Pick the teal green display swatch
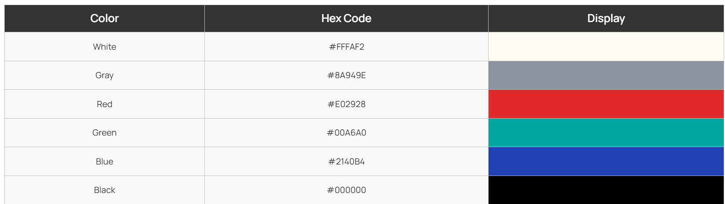The width and height of the screenshot is (725, 204). tap(606, 133)
